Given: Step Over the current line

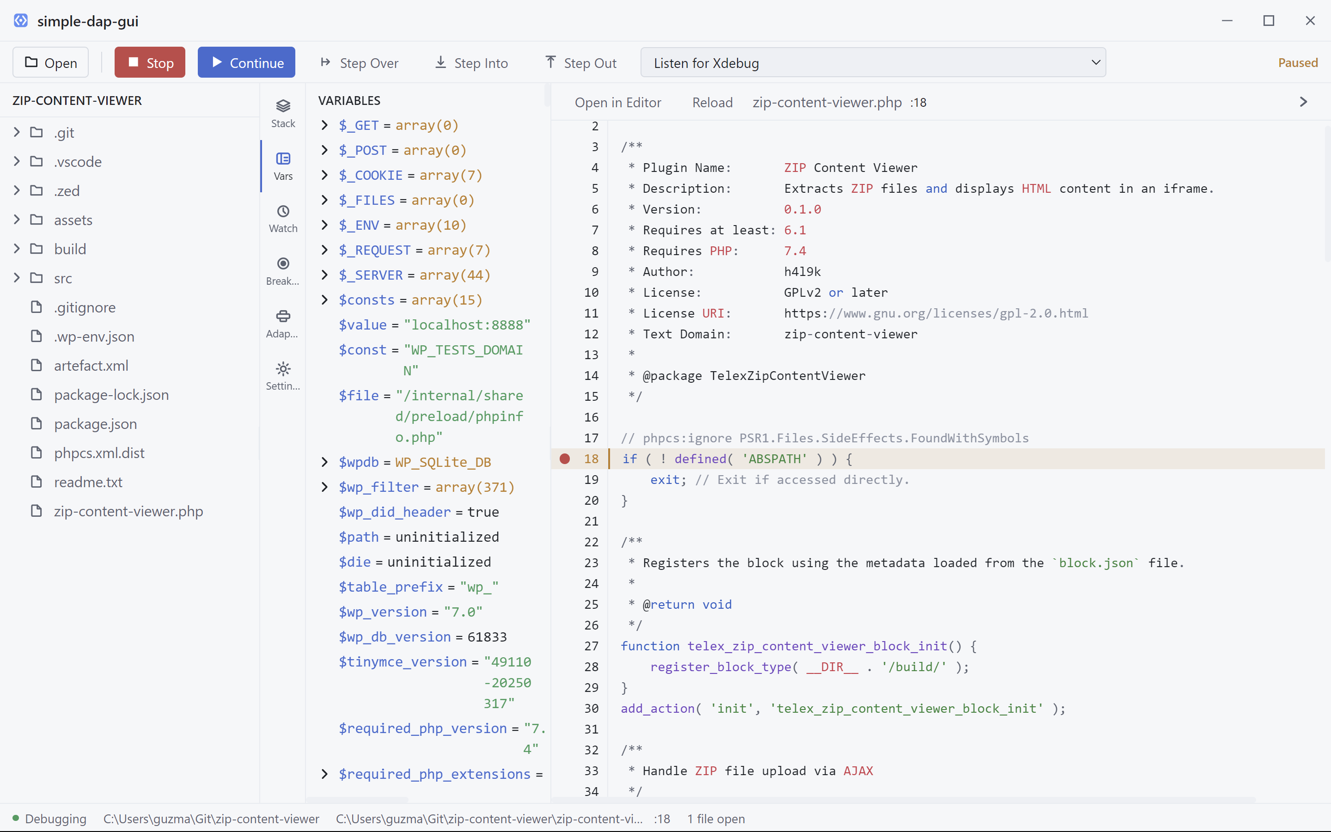Looking at the screenshot, I should point(359,63).
